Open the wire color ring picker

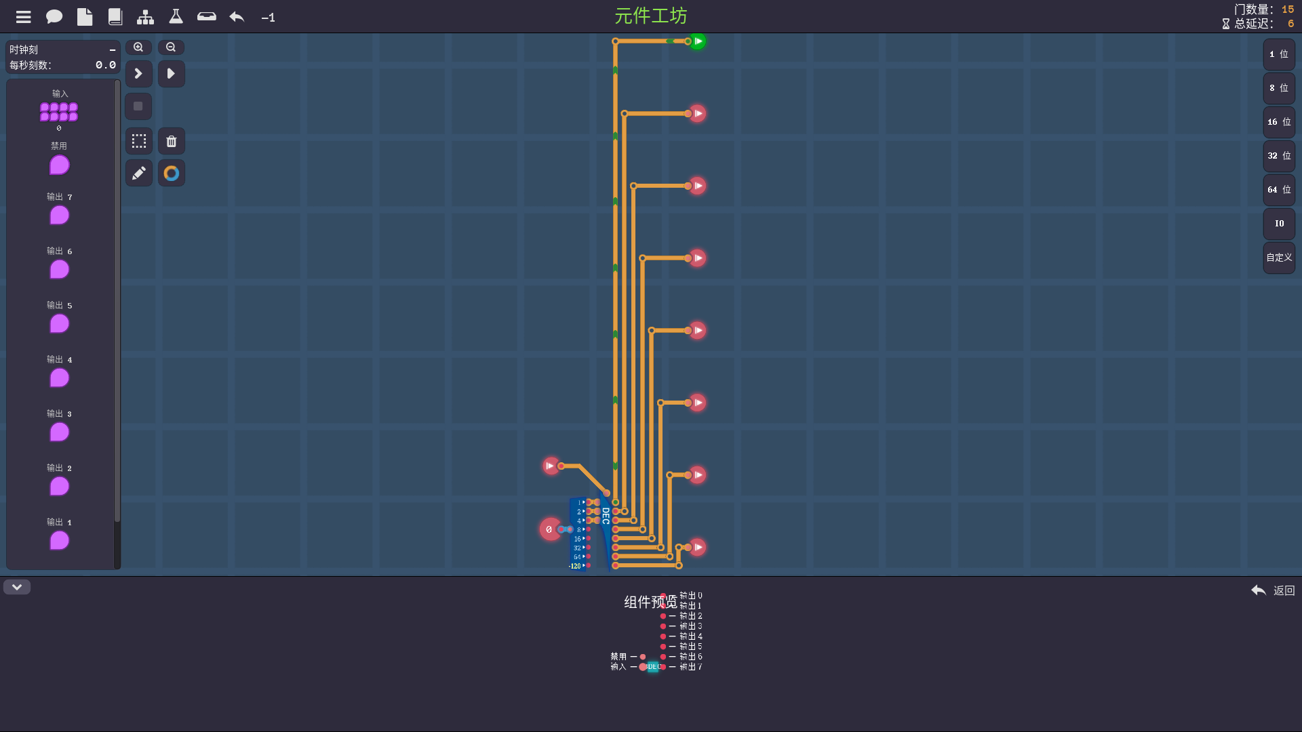[x=172, y=174]
